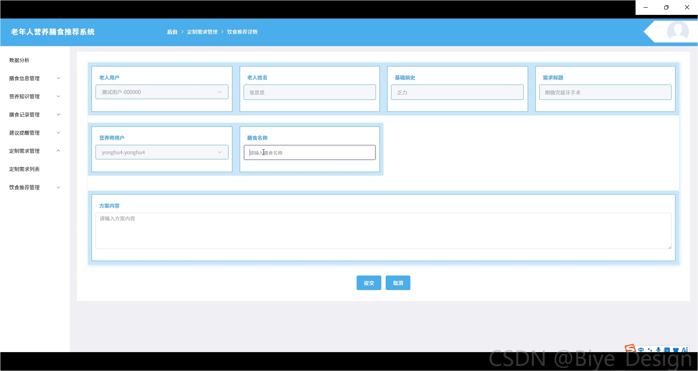Click the 老人用户 label
Viewport: 698px width, 371px height.
click(109, 78)
